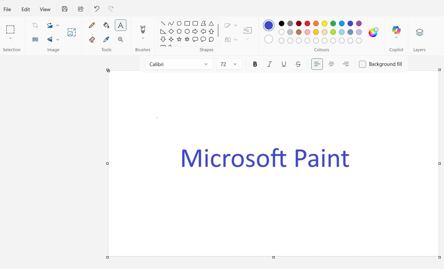Toggle Strikethrough text formatting

tap(298, 64)
